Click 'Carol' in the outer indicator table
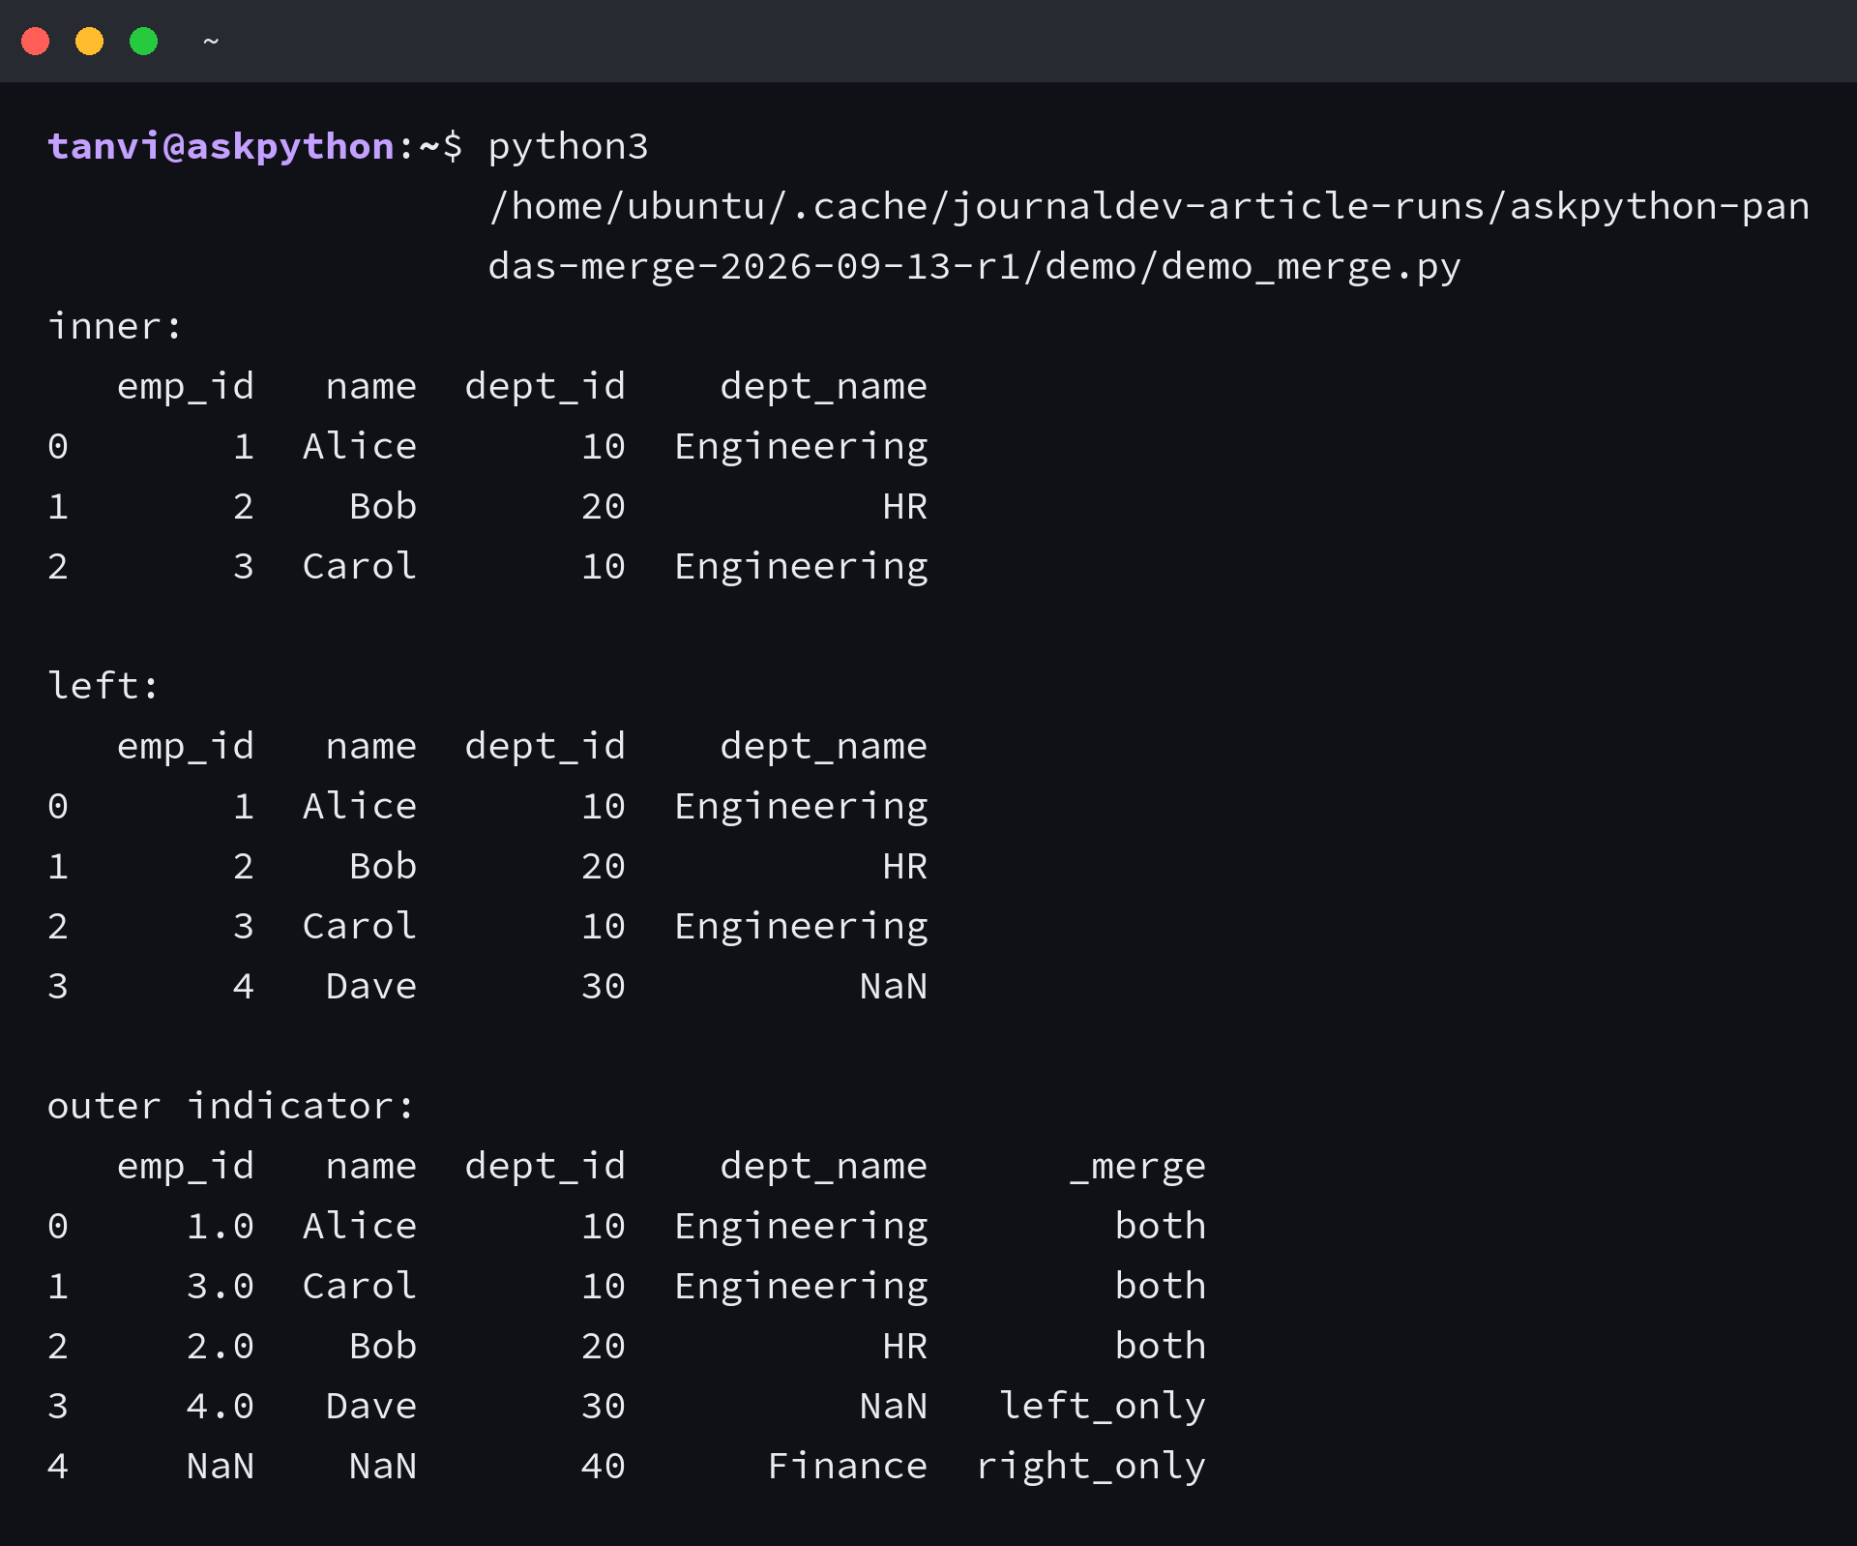This screenshot has width=1857, height=1546. click(360, 1286)
